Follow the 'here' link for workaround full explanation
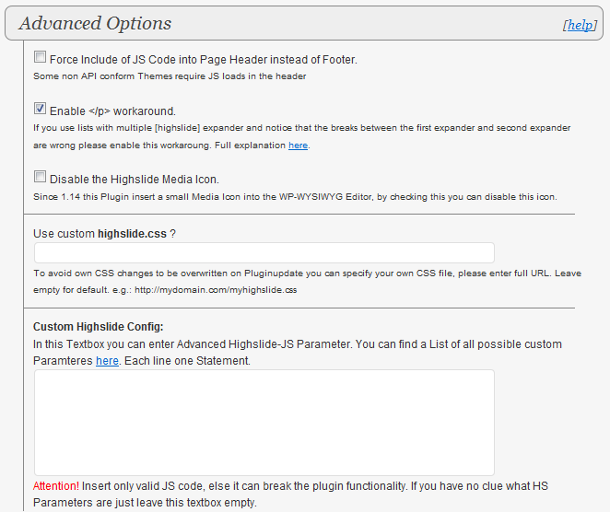 298,145
